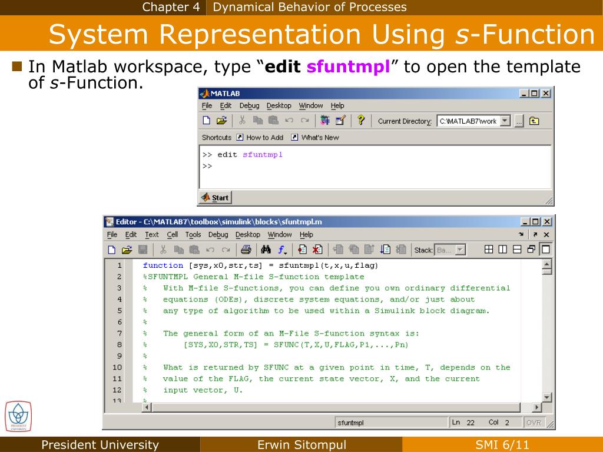Click Editor undock arrow icon
603x452 pixels.
[535, 234]
